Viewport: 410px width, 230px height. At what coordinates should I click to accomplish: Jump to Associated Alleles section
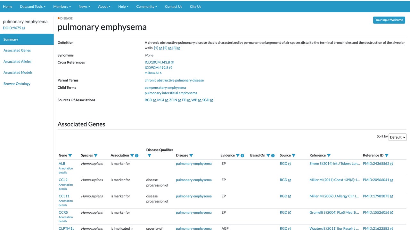click(18, 62)
